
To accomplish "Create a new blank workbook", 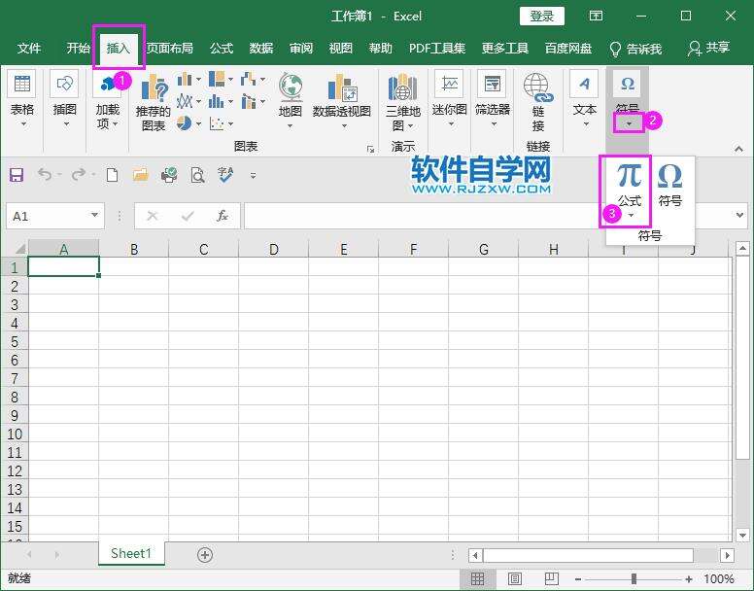I will [112, 175].
